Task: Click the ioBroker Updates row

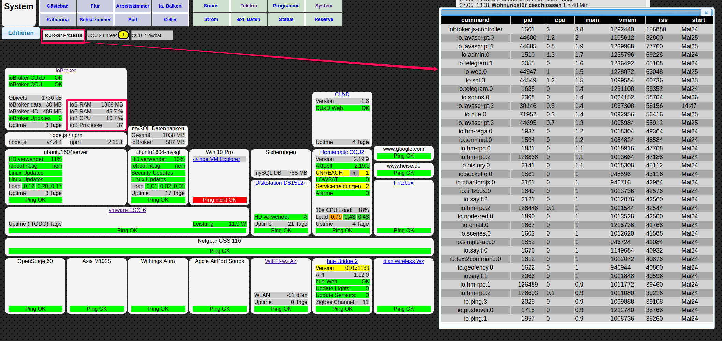Action: [35, 118]
